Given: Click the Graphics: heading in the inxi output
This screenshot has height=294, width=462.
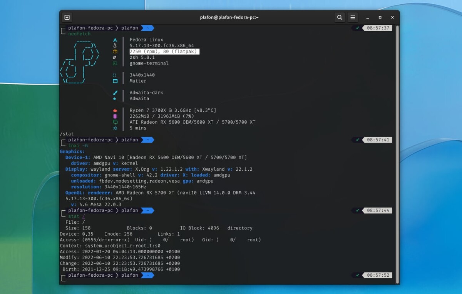Looking at the screenshot, I should 72,151.
